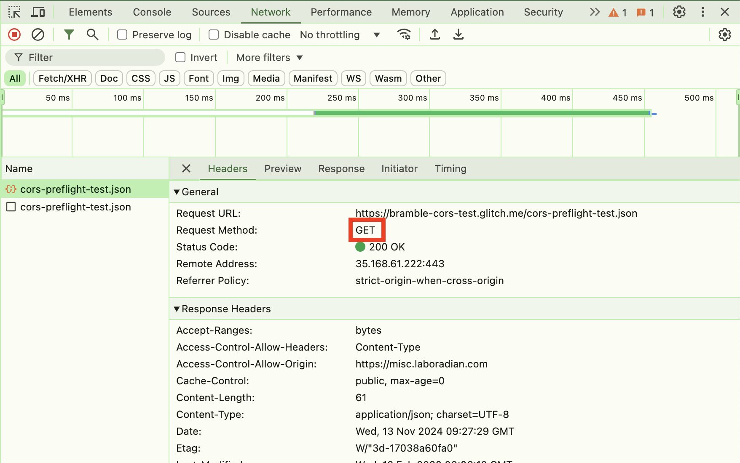The width and height of the screenshot is (740, 463).
Task: Filter requests by Doc type
Action: pos(109,78)
